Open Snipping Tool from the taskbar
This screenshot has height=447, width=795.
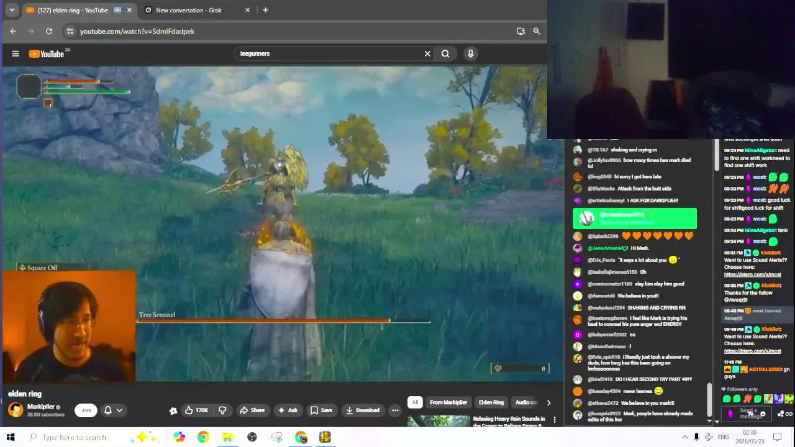pyautogui.click(x=277, y=437)
